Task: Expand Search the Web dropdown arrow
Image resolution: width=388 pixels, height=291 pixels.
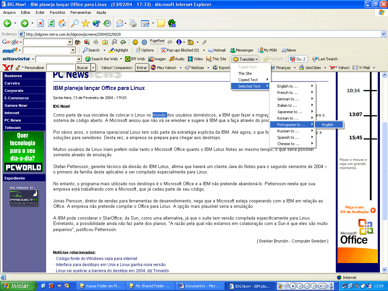Action: click(121, 59)
